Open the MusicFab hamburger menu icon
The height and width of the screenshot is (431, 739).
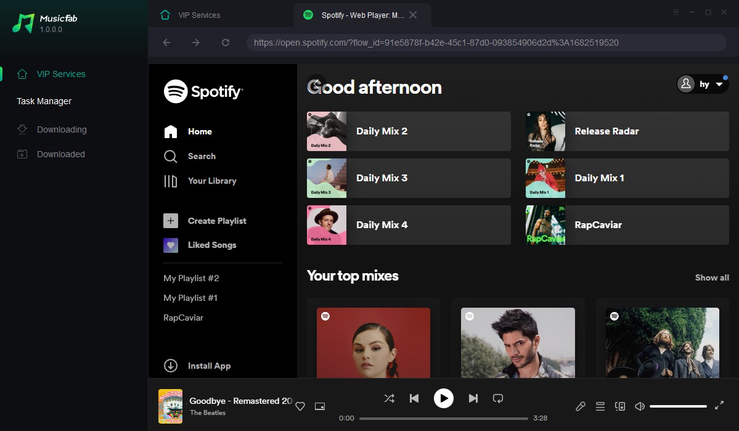pyautogui.click(x=676, y=12)
